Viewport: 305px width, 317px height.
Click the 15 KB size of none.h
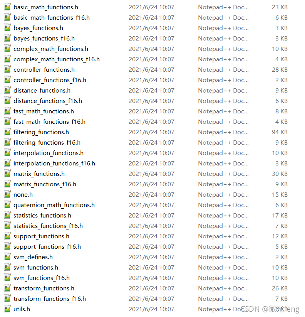(x=280, y=195)
